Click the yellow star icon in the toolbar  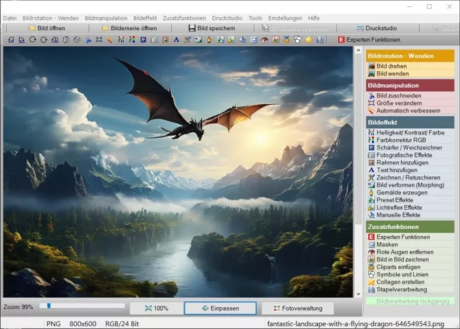coord(308,40)
